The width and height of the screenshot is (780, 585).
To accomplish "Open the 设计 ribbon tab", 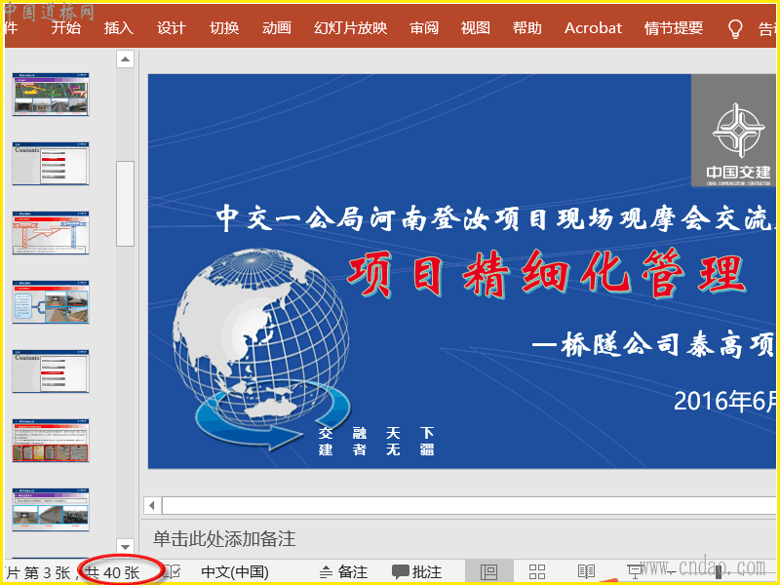I will 172,28.
